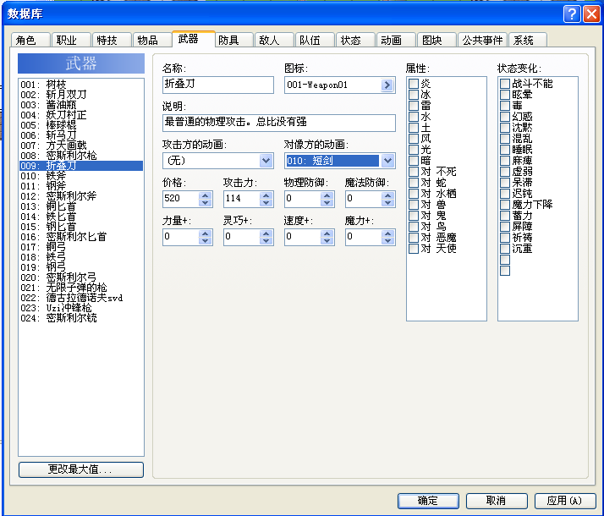Check the 魔力下降 state checkbox
The height and width of the screenshot is (516, 604).
tap(505, 205)
